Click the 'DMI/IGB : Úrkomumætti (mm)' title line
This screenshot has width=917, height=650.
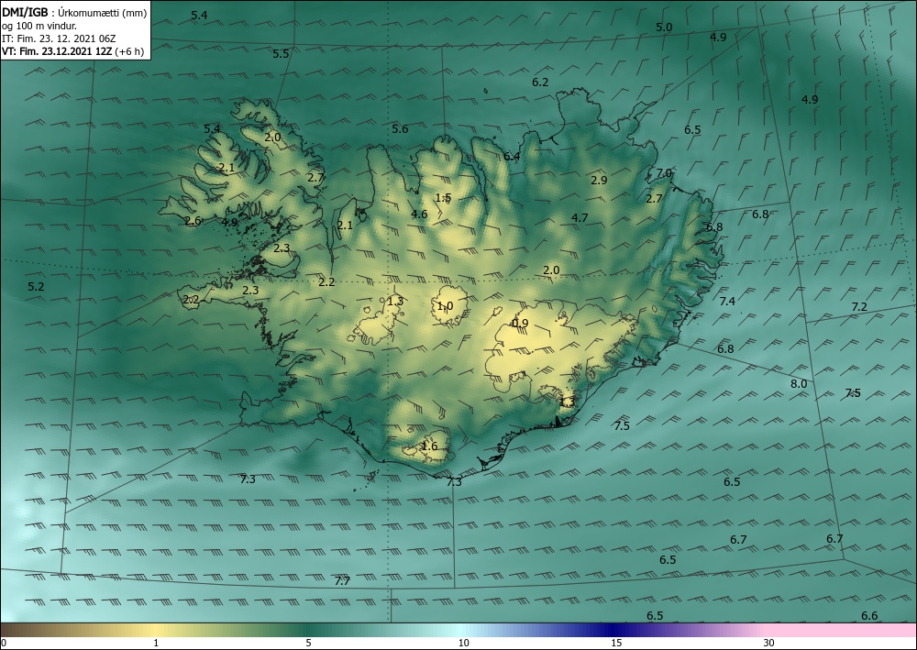(74, 13)
